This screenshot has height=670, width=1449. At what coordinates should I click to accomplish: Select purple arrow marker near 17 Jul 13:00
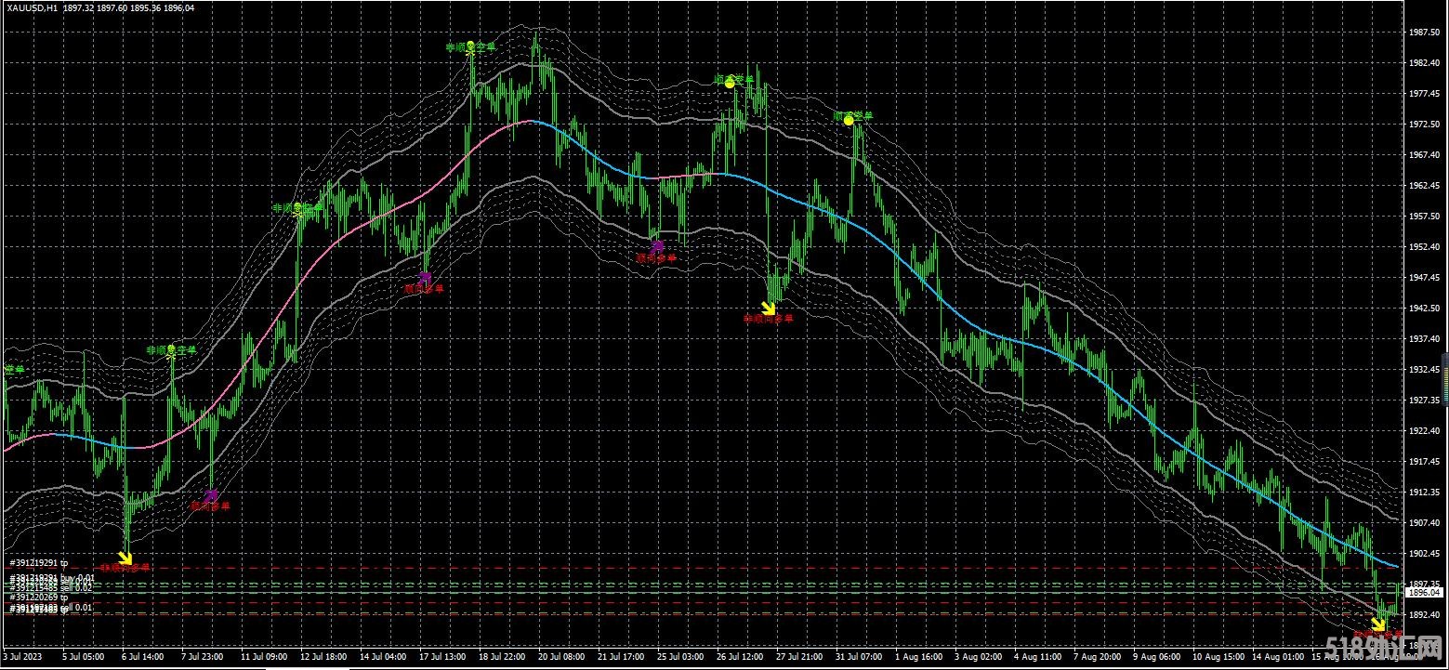425,277
